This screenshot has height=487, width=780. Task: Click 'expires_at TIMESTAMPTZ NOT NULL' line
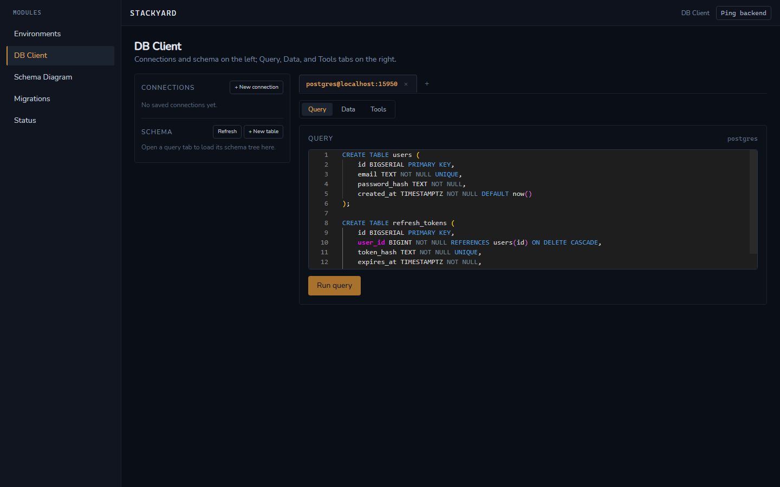coord(419,262)
